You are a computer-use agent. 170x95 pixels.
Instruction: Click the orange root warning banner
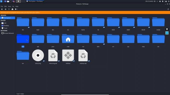pos(85,12)
